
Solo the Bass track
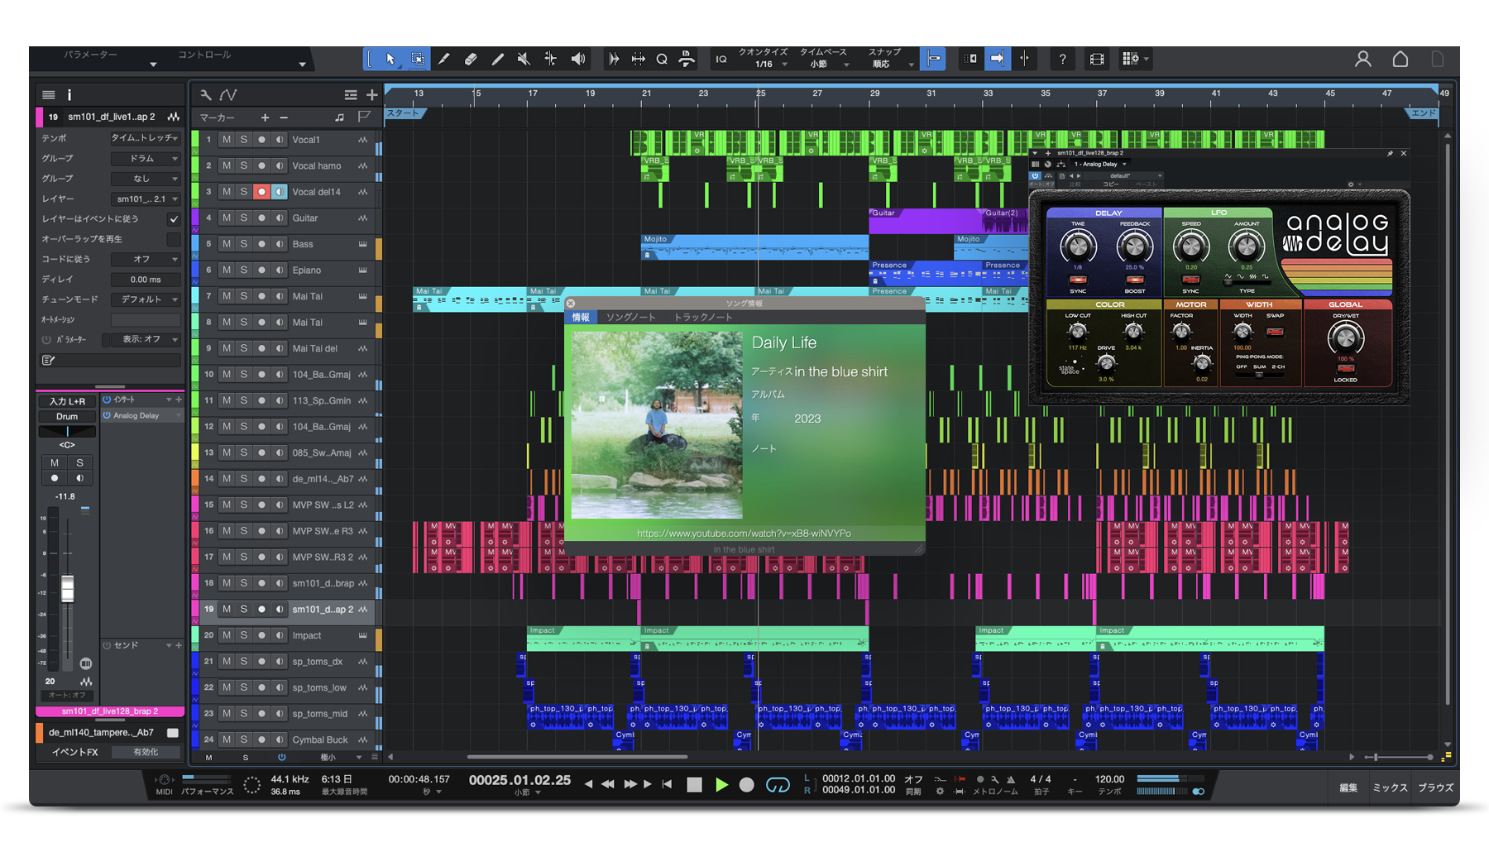[x=243, y=244]
